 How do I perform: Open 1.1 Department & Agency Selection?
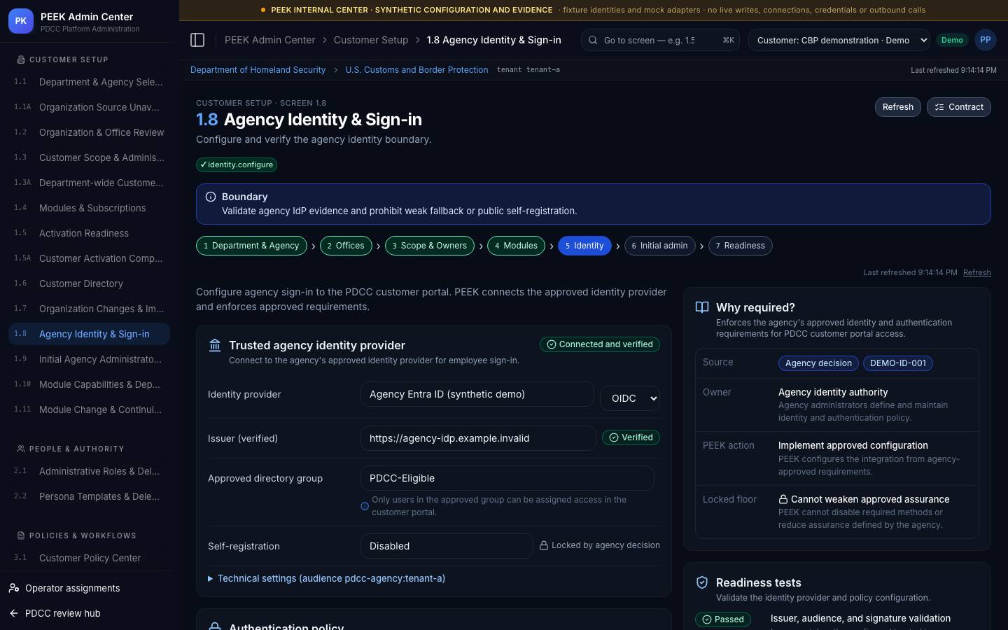point(89,82)
